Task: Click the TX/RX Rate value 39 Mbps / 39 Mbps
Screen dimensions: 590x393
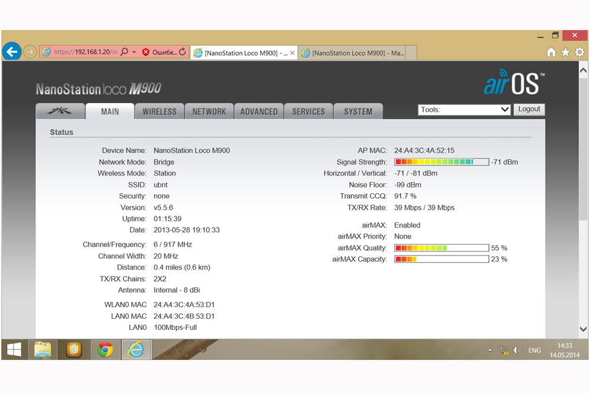Action: (424, 207)
